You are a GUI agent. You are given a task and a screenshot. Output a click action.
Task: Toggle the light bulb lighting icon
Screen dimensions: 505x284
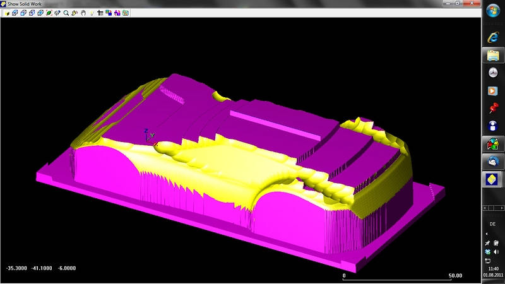pos(92,13)
